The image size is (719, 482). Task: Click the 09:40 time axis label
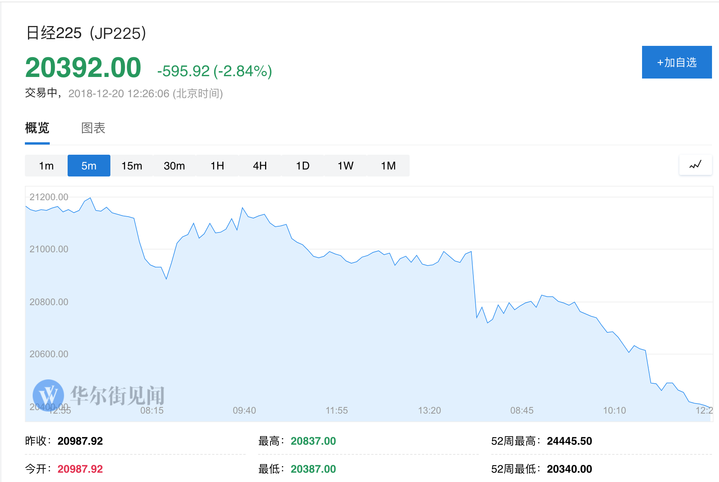tap(244, 410)
